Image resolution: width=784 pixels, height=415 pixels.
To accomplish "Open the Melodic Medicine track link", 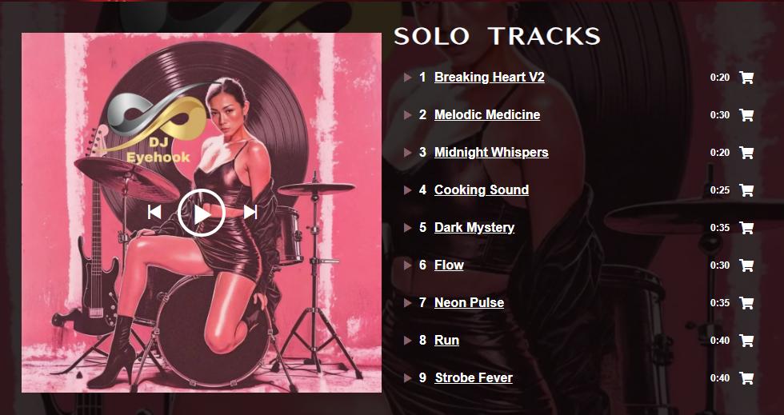I will click(x=487, y=115).
